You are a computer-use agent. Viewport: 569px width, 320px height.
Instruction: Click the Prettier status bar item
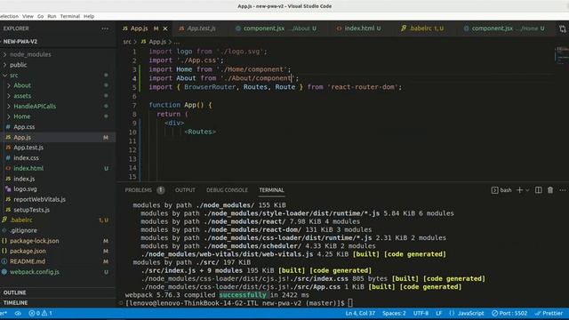point(549,313)
